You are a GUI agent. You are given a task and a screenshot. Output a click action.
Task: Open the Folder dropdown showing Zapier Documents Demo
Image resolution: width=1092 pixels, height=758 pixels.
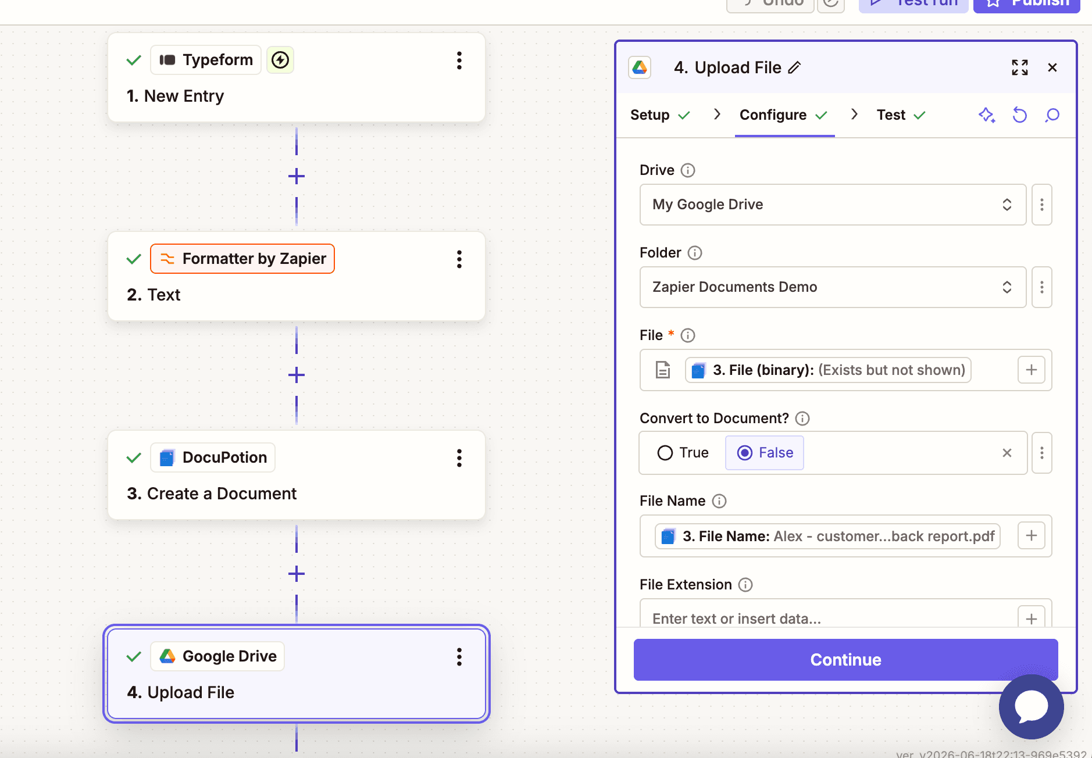833,287
